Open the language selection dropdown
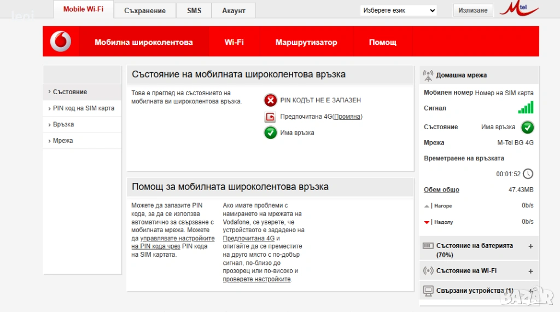Image resolution: width=560 pixels, height=312 pixels. pos(398,10)
